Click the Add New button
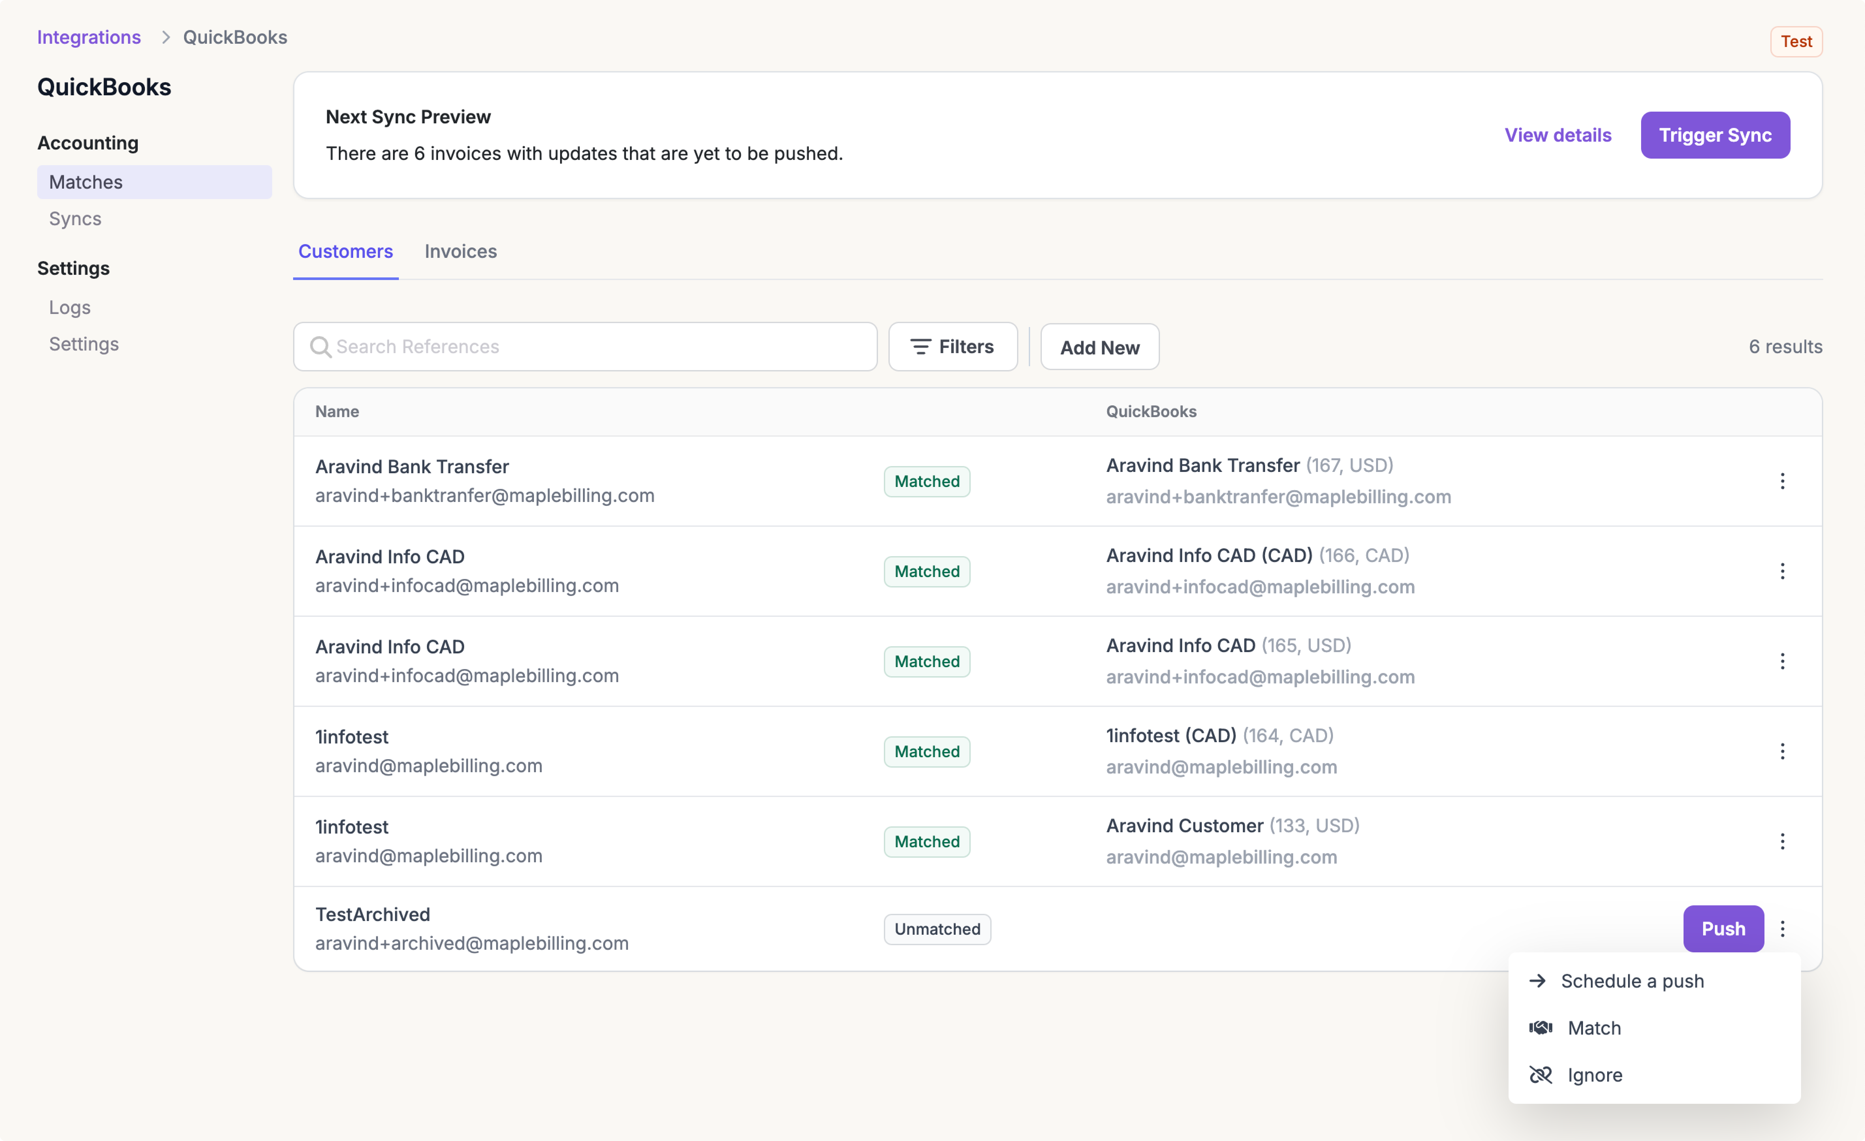 [1099, 347]
